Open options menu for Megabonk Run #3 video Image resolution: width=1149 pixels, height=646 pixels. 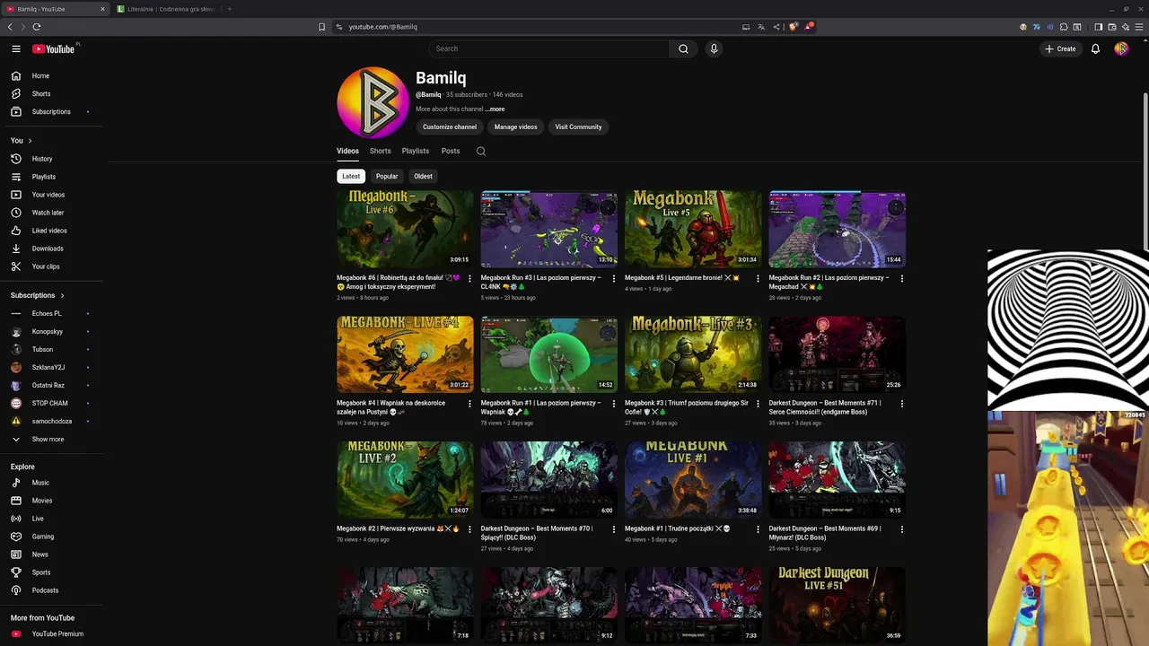[614, 278]
